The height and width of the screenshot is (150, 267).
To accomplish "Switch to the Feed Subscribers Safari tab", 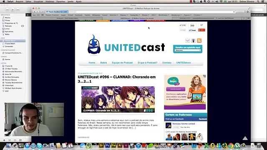I will 68,18.
